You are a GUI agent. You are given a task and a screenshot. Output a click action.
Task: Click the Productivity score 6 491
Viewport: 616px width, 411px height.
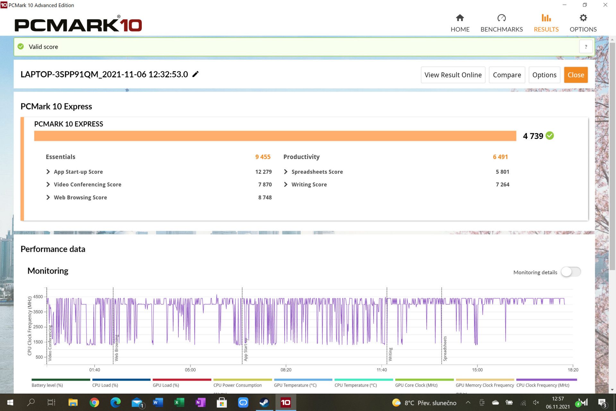[500, 157]
